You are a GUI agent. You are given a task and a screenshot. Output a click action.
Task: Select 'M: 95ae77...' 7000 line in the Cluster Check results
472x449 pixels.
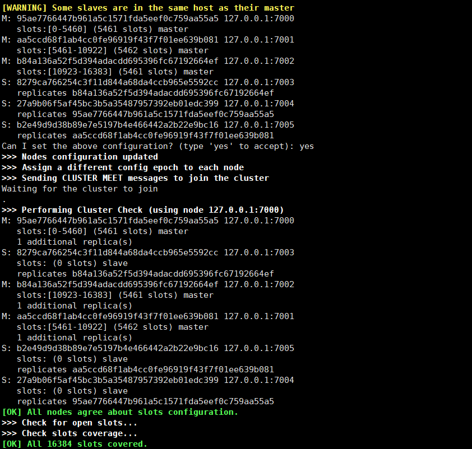coord(148,221)
